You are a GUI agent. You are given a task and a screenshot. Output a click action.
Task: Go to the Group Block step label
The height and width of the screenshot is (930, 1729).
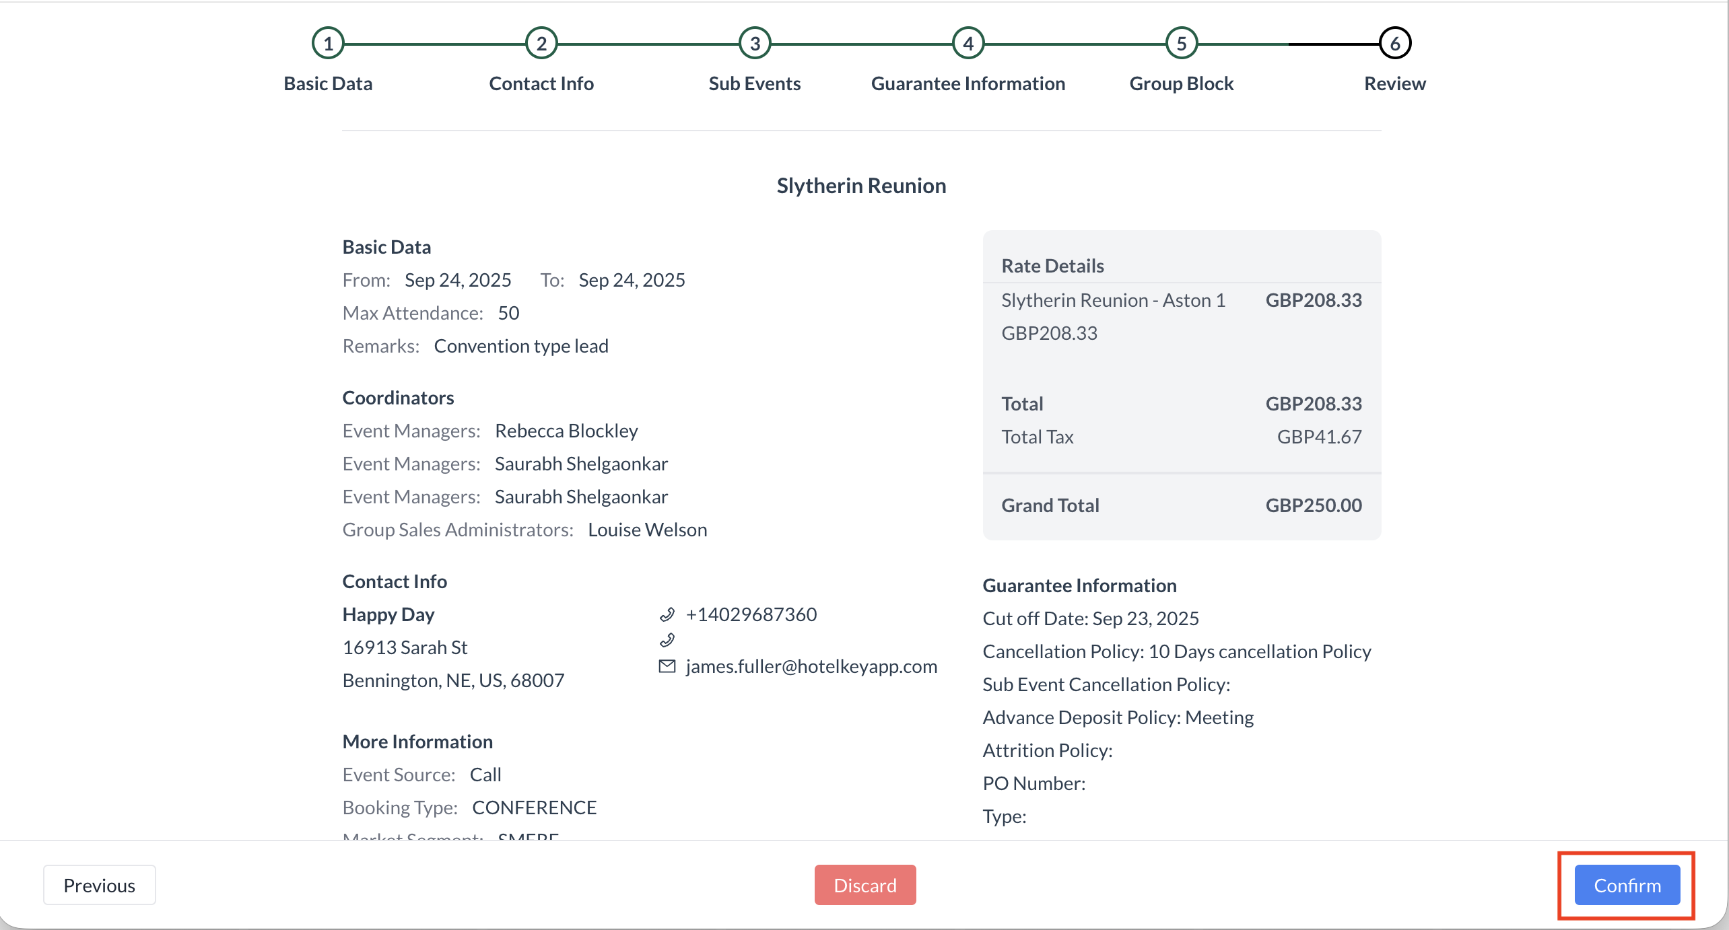[1182, 83]
